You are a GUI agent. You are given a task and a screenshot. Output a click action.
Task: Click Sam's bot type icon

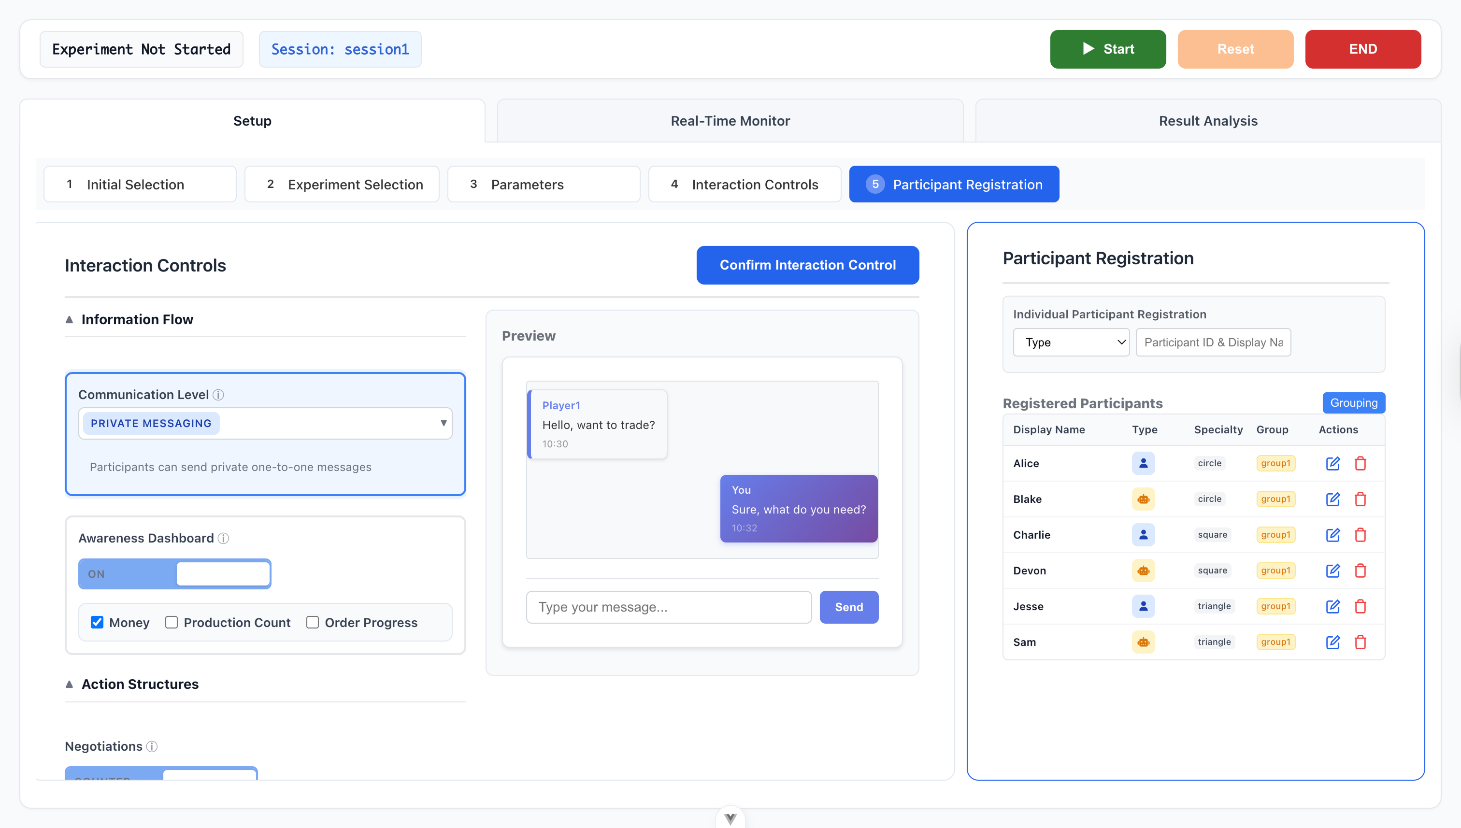pos(1143,642)
